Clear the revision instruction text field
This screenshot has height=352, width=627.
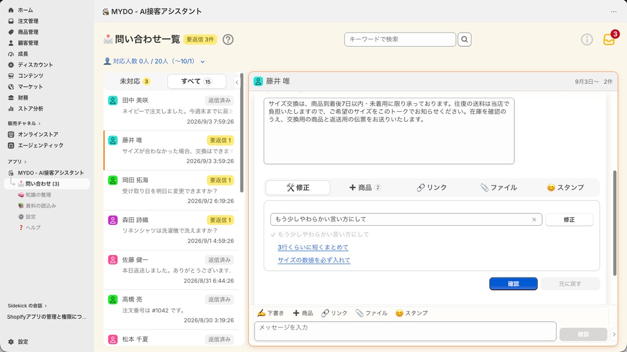point(534,220)
